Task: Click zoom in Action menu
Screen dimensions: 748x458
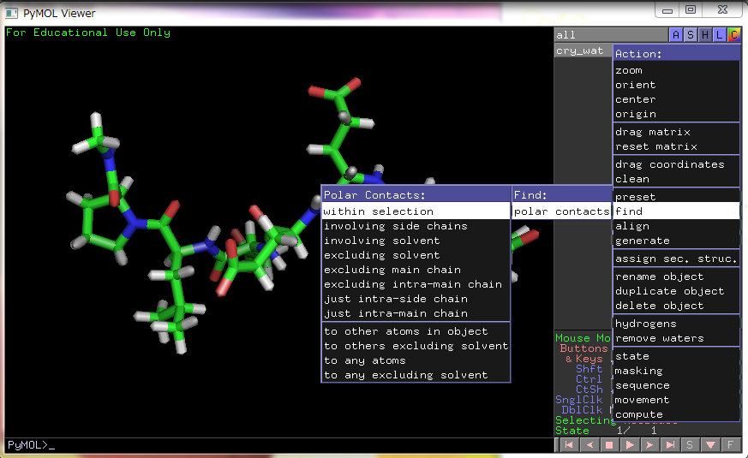Action: coord(676,70)
